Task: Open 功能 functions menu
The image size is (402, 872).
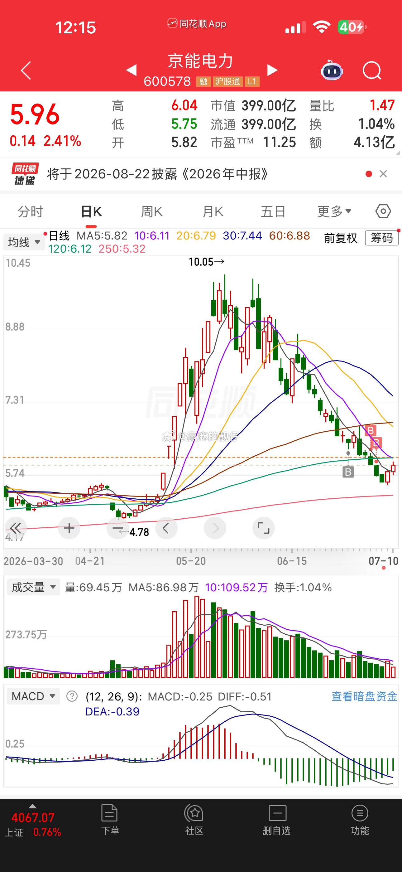Action: click(x=360, y=820)
